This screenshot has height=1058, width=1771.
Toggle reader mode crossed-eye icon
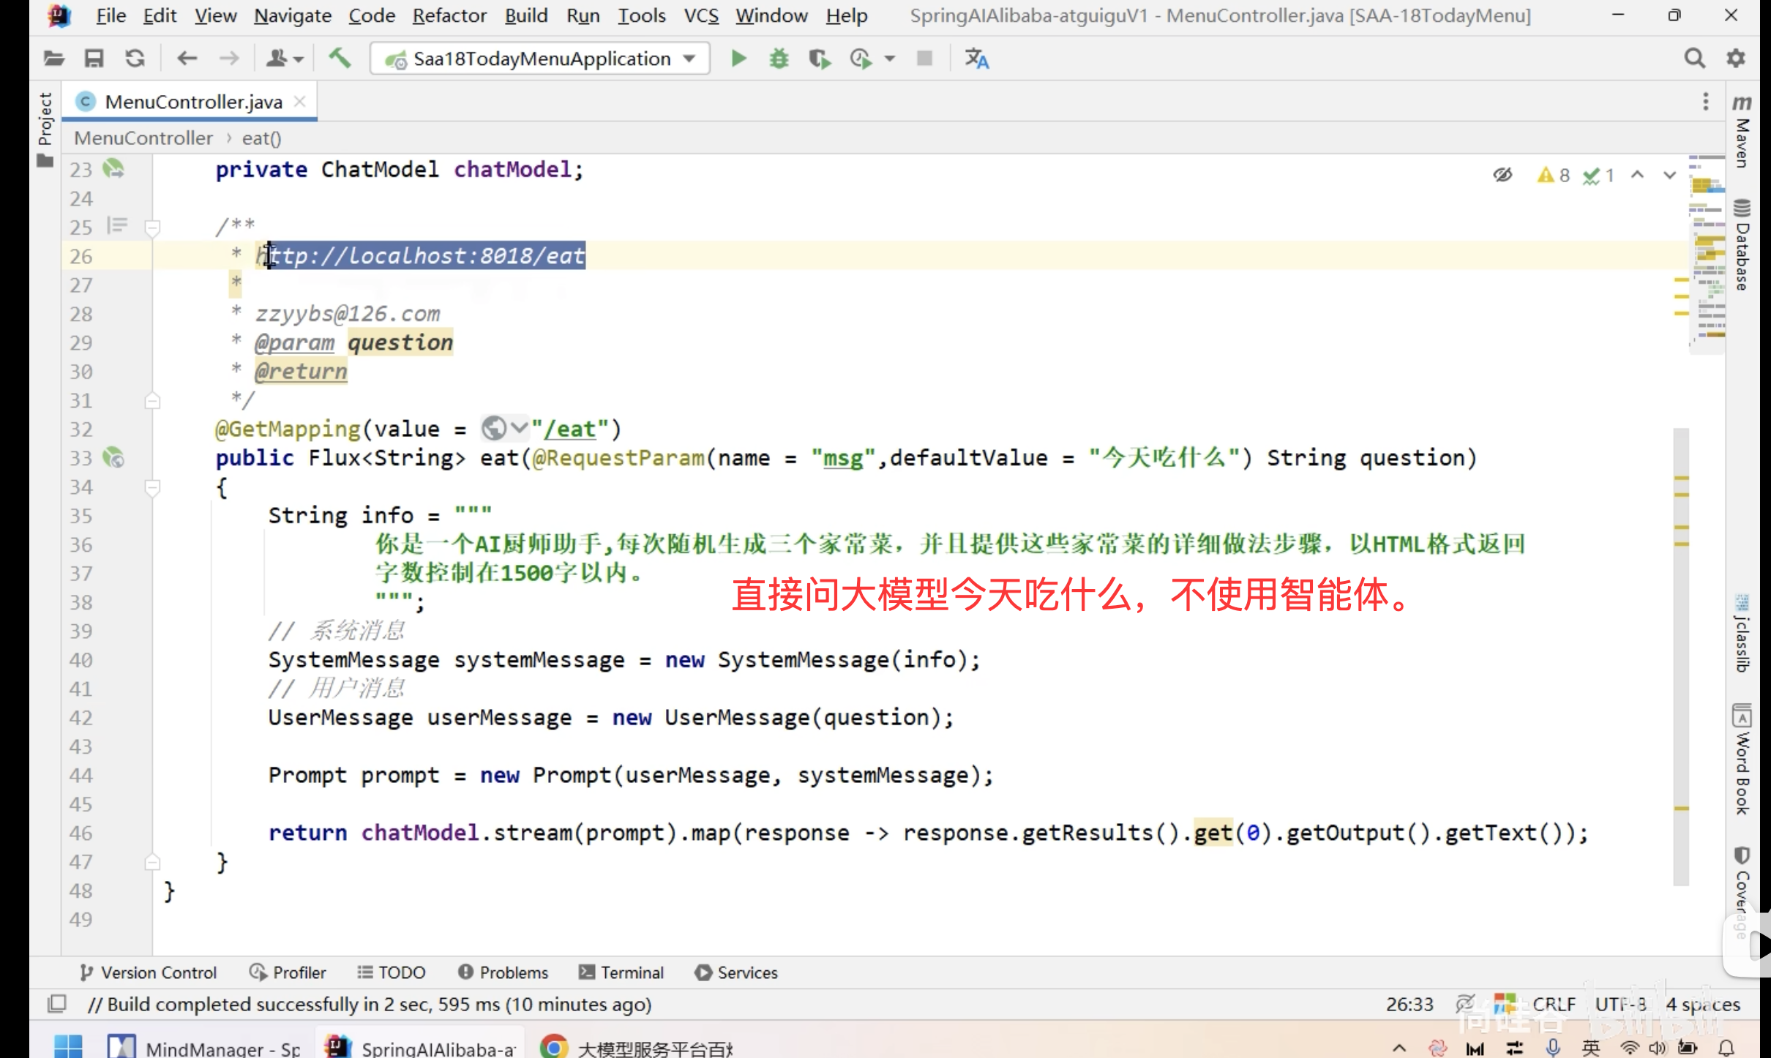(1502, 175)
